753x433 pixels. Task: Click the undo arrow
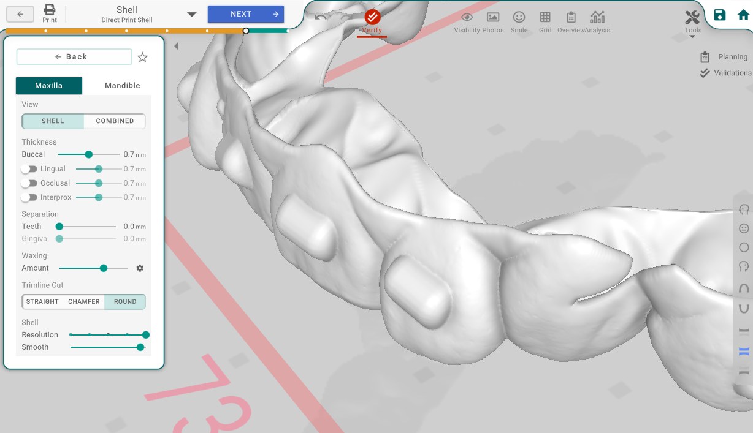click(x=320, y=17)
